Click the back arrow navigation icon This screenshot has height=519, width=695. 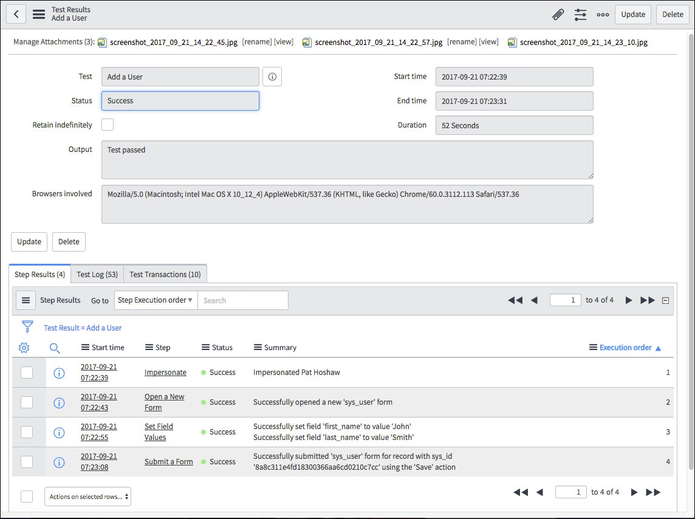click(16, 14)
